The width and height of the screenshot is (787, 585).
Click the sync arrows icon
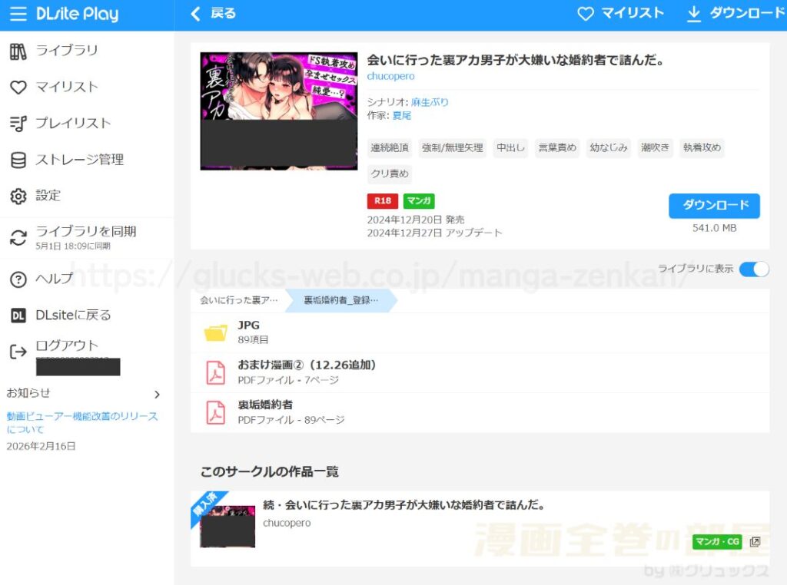[18, 238]
